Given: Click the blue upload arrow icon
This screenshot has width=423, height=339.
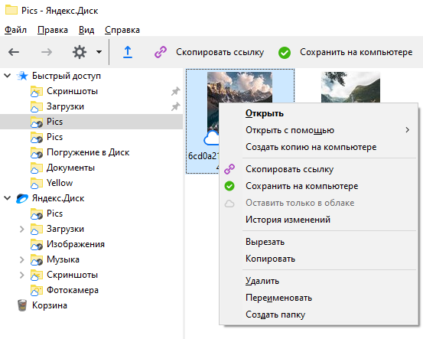Looking at the screenshot, I should 128,52.
